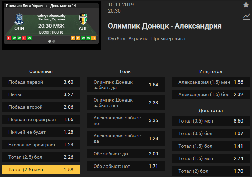Pick Тотал (1.5) мен at 2.74
252x177 pixels.
(211, 158)
